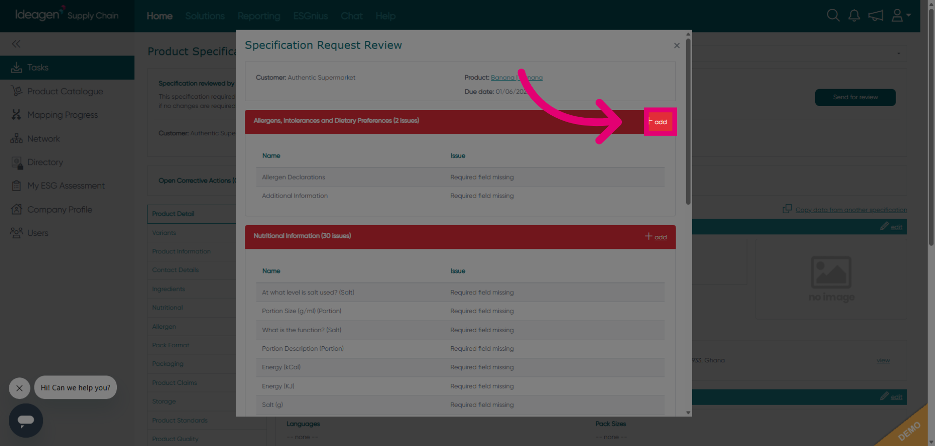
Task: Click the page dropdown caret at top right
Action: click(x=898, y=54)
